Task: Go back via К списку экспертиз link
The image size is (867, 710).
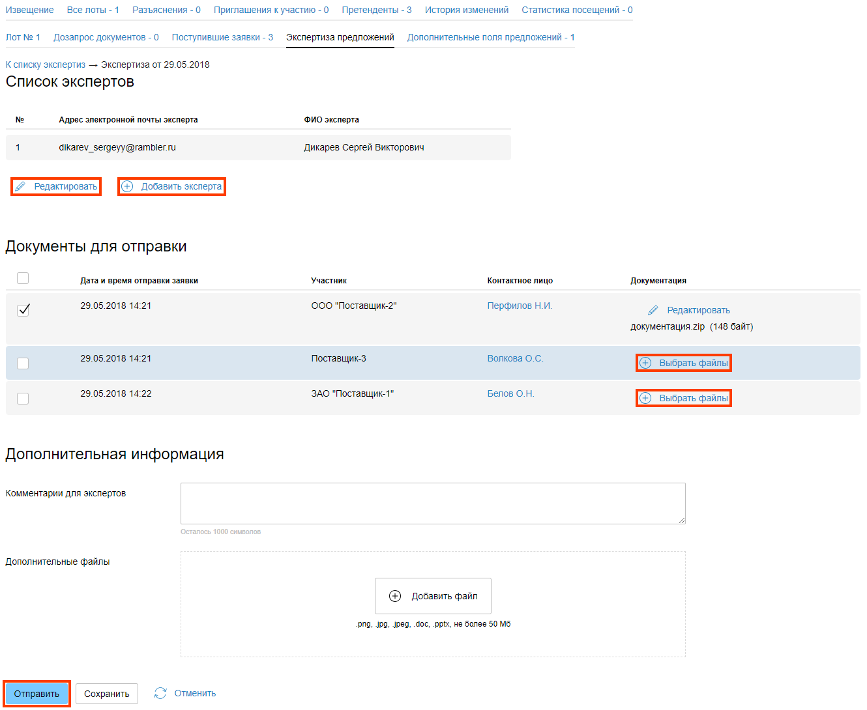Action: tap(46, 65)
